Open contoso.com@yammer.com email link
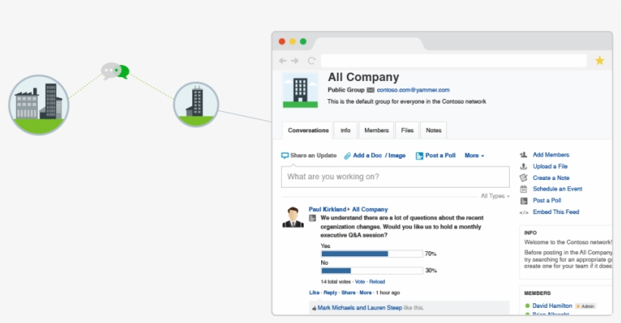 [413, 90]
